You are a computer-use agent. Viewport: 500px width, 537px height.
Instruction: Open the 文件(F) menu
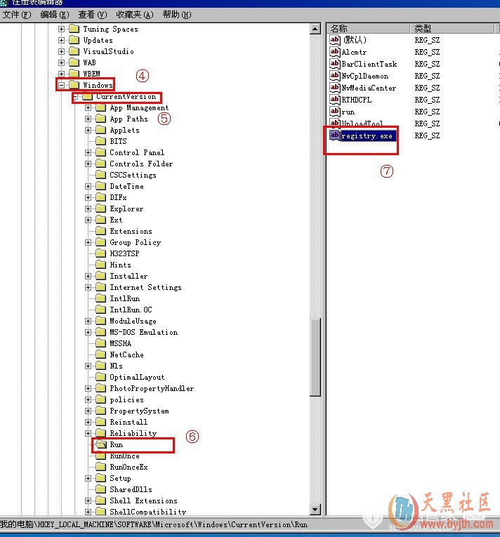pos(15,15)
